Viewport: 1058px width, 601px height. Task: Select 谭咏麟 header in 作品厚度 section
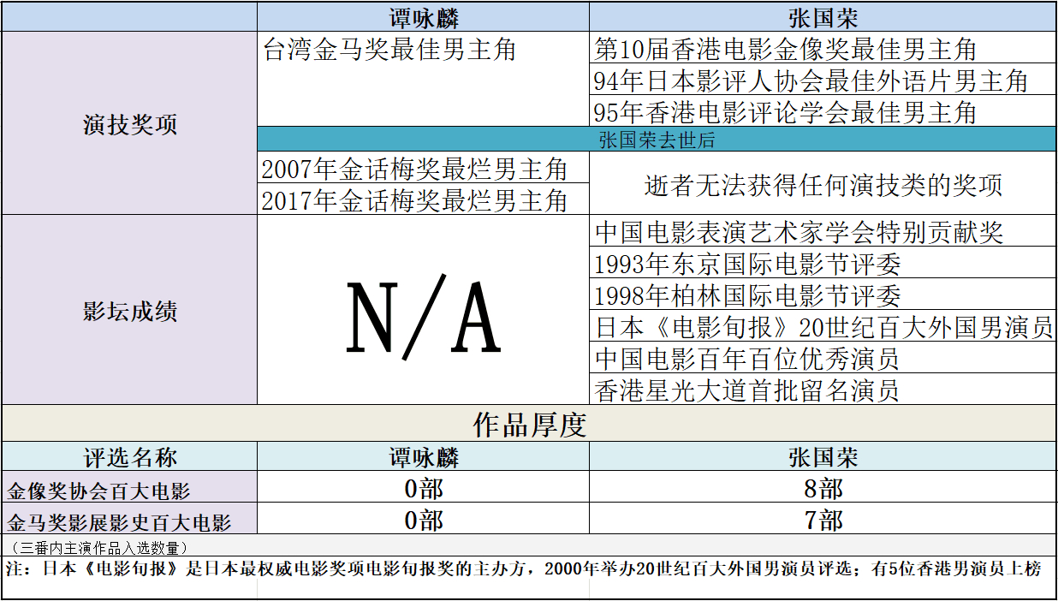tap(424, 456)
